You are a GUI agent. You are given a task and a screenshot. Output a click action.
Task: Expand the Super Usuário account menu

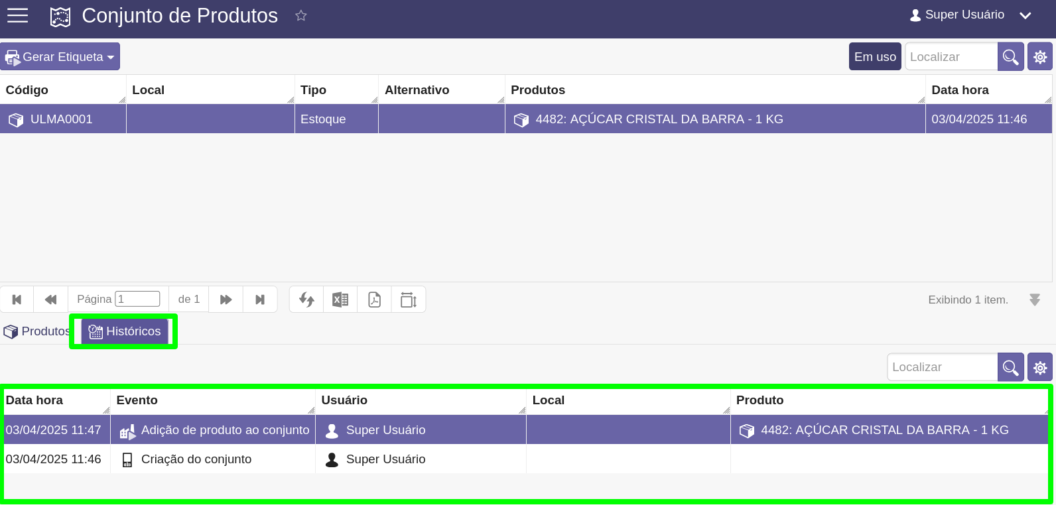(x=970, y=15)
